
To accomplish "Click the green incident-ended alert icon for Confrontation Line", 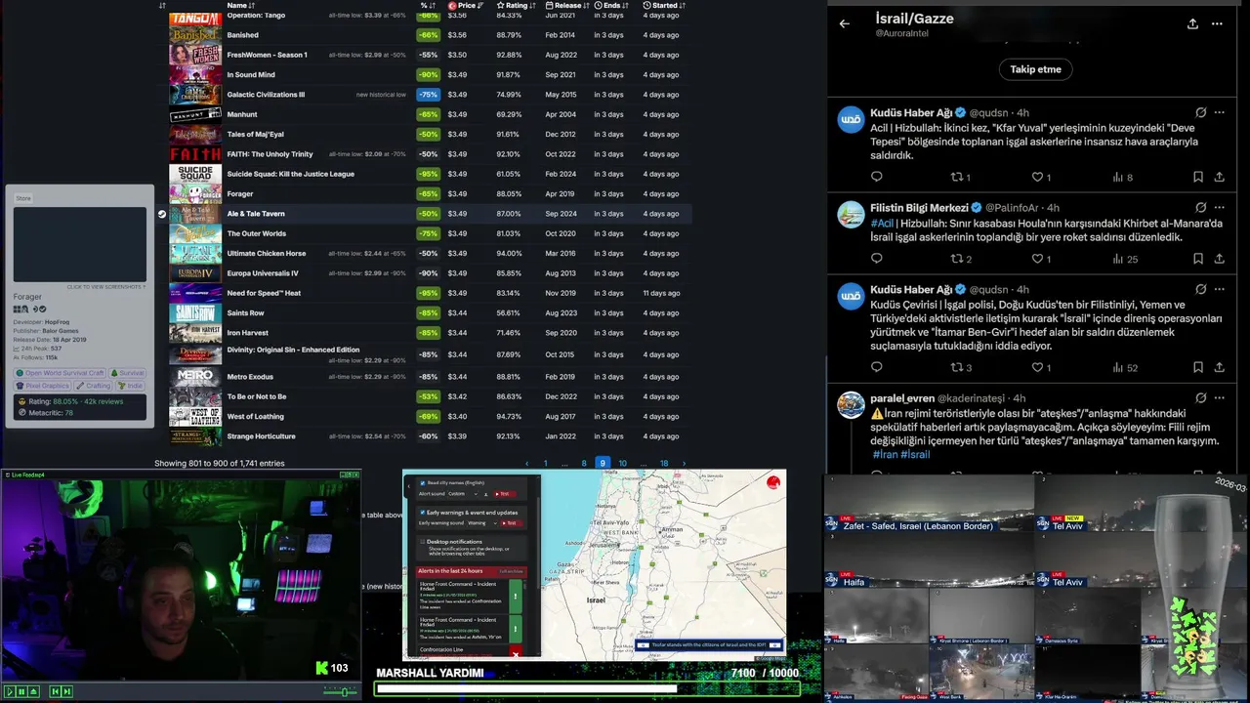I will 516,597.
